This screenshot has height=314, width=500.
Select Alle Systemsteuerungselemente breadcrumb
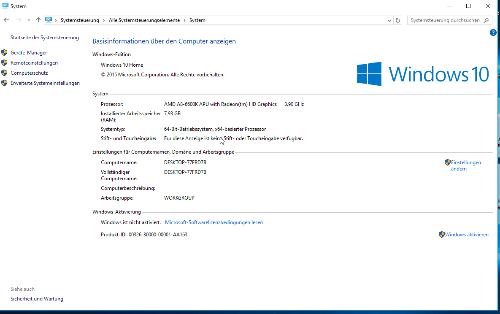click(x=144, y=20)
